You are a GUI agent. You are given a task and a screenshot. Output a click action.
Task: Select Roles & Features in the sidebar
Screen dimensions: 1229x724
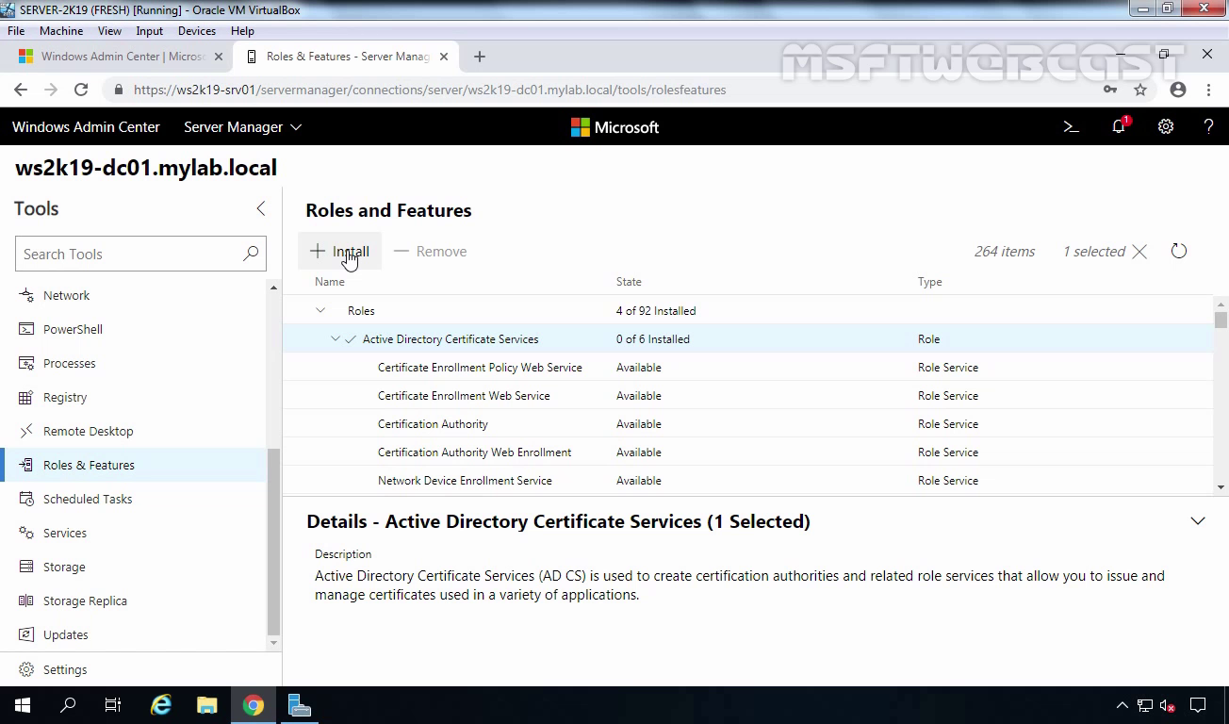pyautogui.click(x=134, y=465)
